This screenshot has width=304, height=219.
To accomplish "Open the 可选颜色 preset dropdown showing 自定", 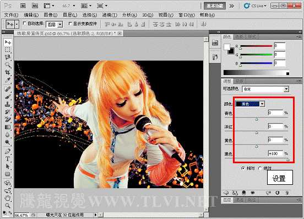I will tap(265, 89).
